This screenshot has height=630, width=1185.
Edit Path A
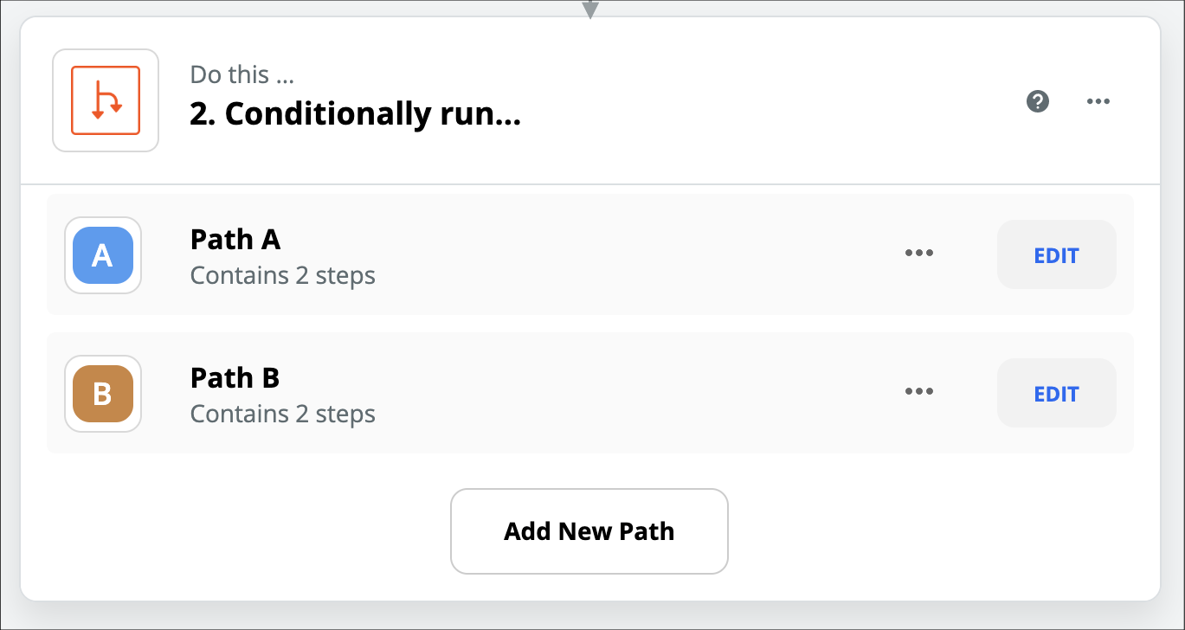(1056, 255)
